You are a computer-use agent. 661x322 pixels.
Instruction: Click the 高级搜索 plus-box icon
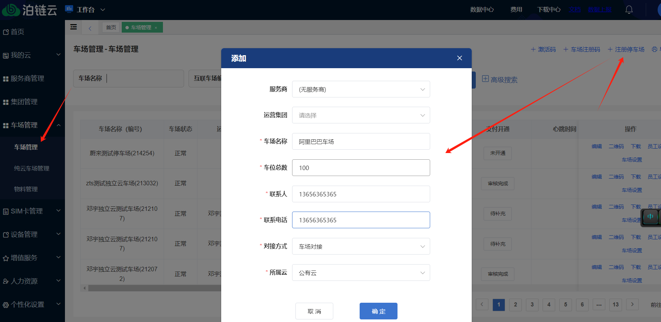485,79
